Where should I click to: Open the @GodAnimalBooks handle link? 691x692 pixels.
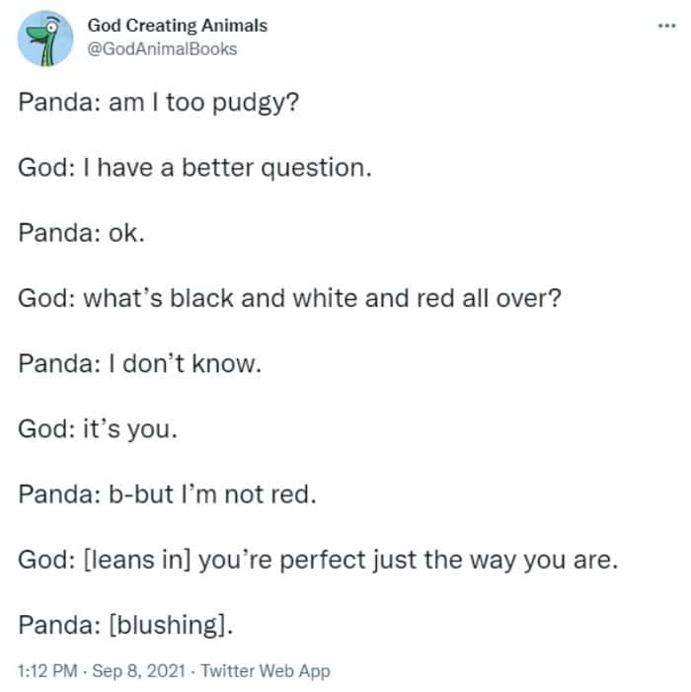(x=163, y=48)
